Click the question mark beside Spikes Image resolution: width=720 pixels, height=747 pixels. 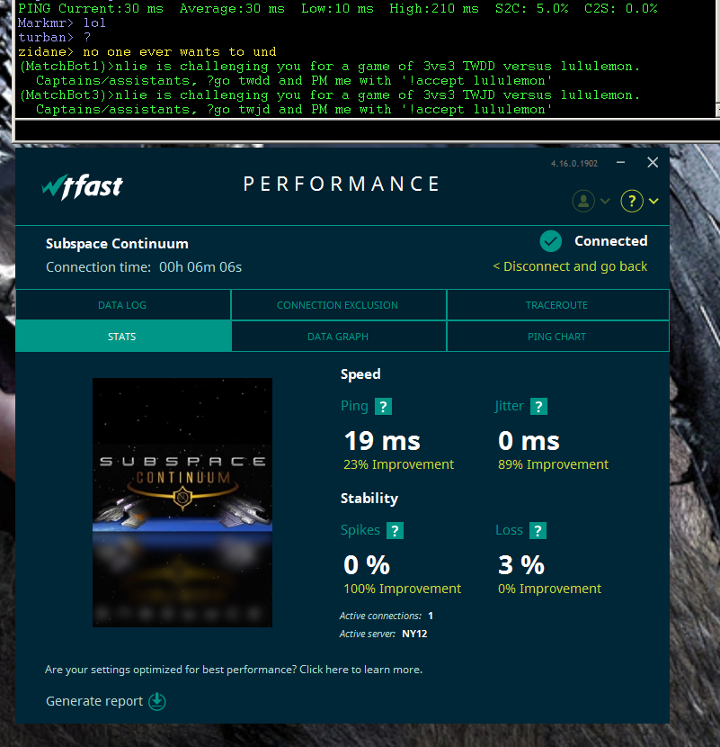(x=395, y=531)
